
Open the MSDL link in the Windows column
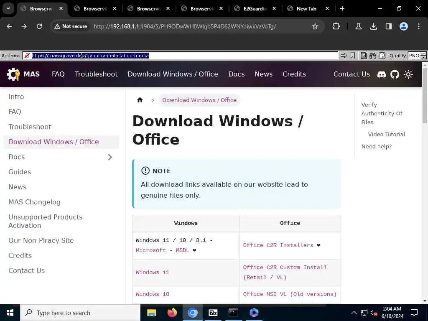point(182,250)
